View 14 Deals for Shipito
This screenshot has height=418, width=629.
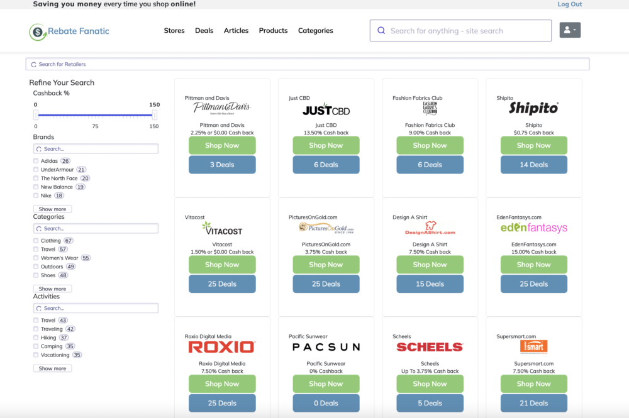533,165
